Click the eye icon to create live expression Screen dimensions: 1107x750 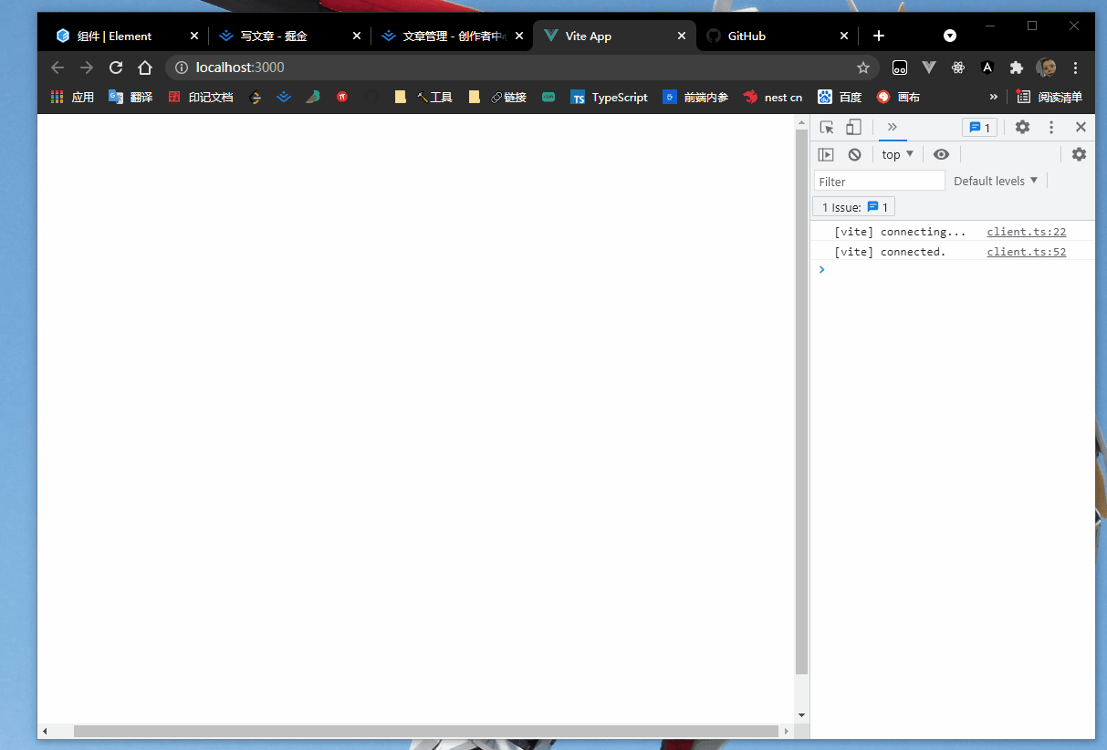[x=941, y=155]
